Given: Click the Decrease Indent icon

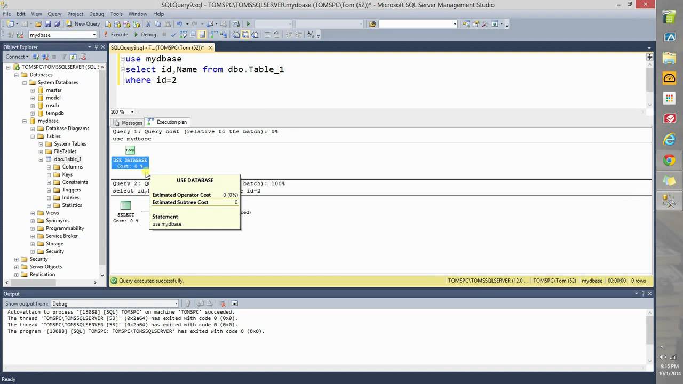Looking at the screenshot, I should coord(289,35).
